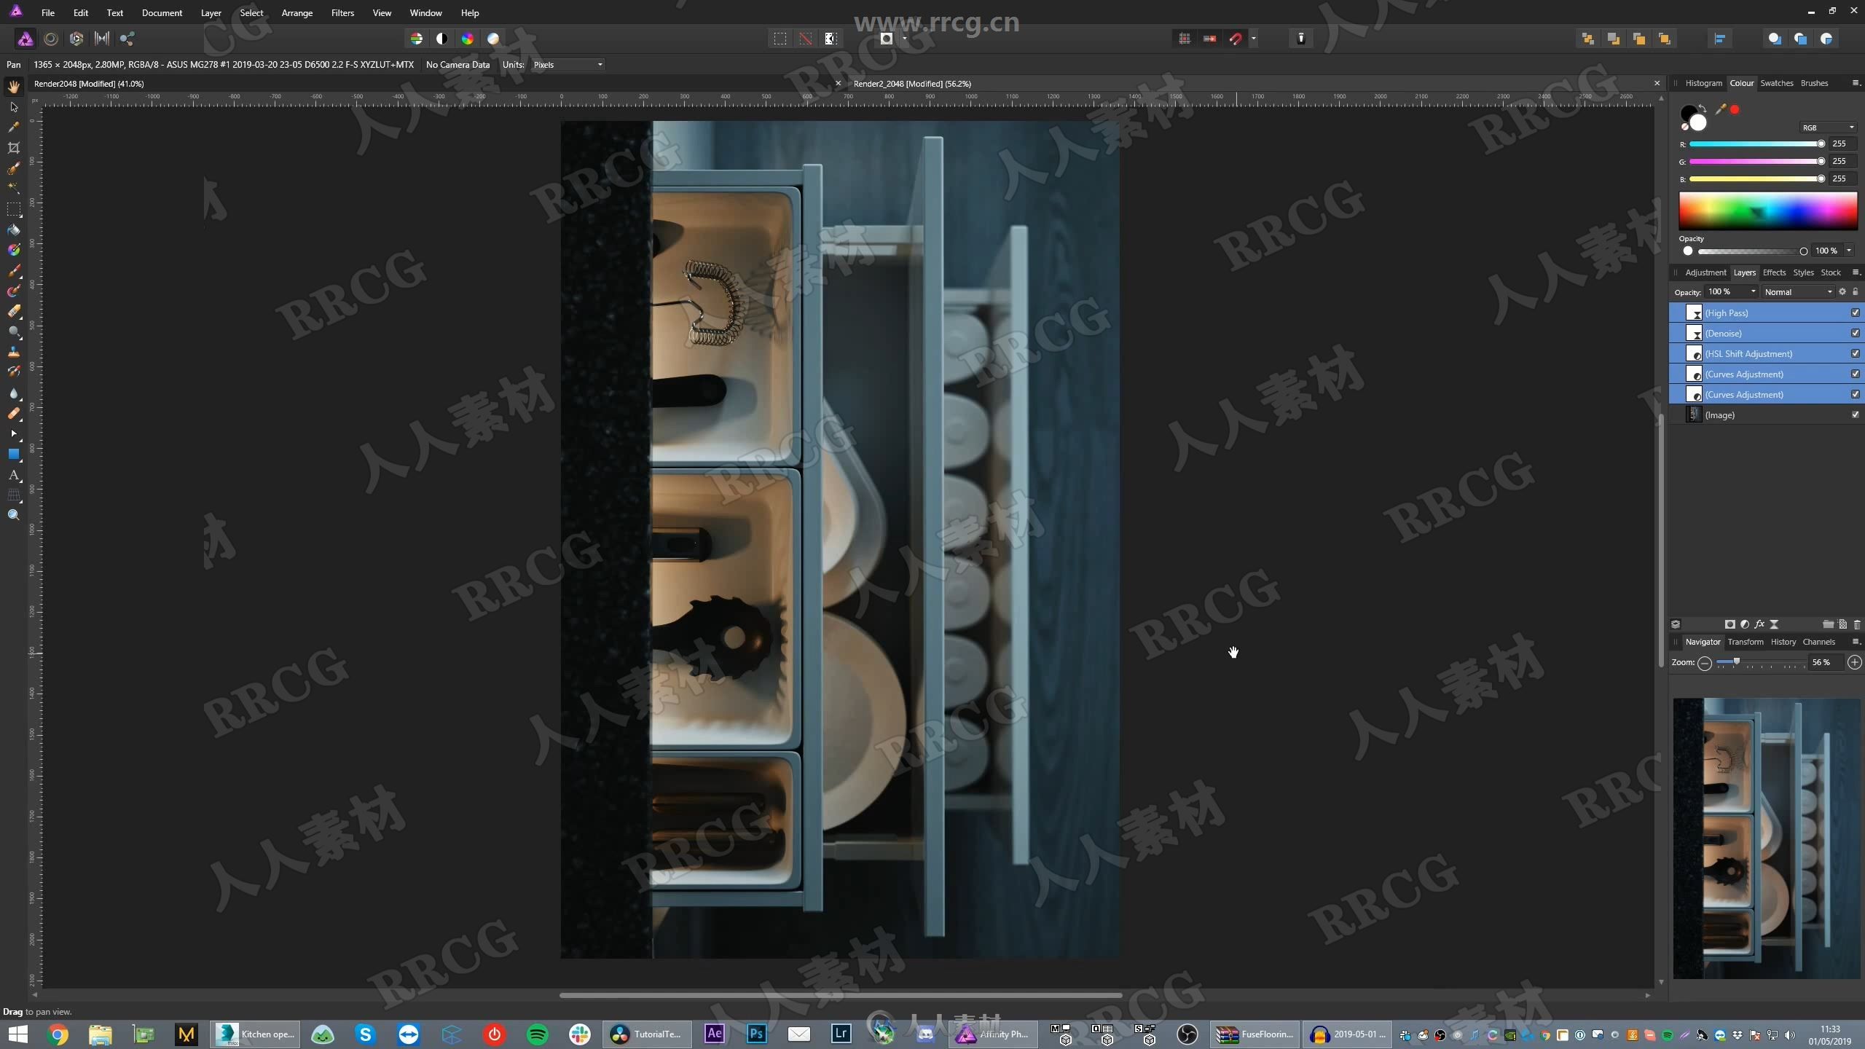This screenshot has width=1865, height=1049.
Task: Select the Clone stamp tool
Action: click(13, 352)
